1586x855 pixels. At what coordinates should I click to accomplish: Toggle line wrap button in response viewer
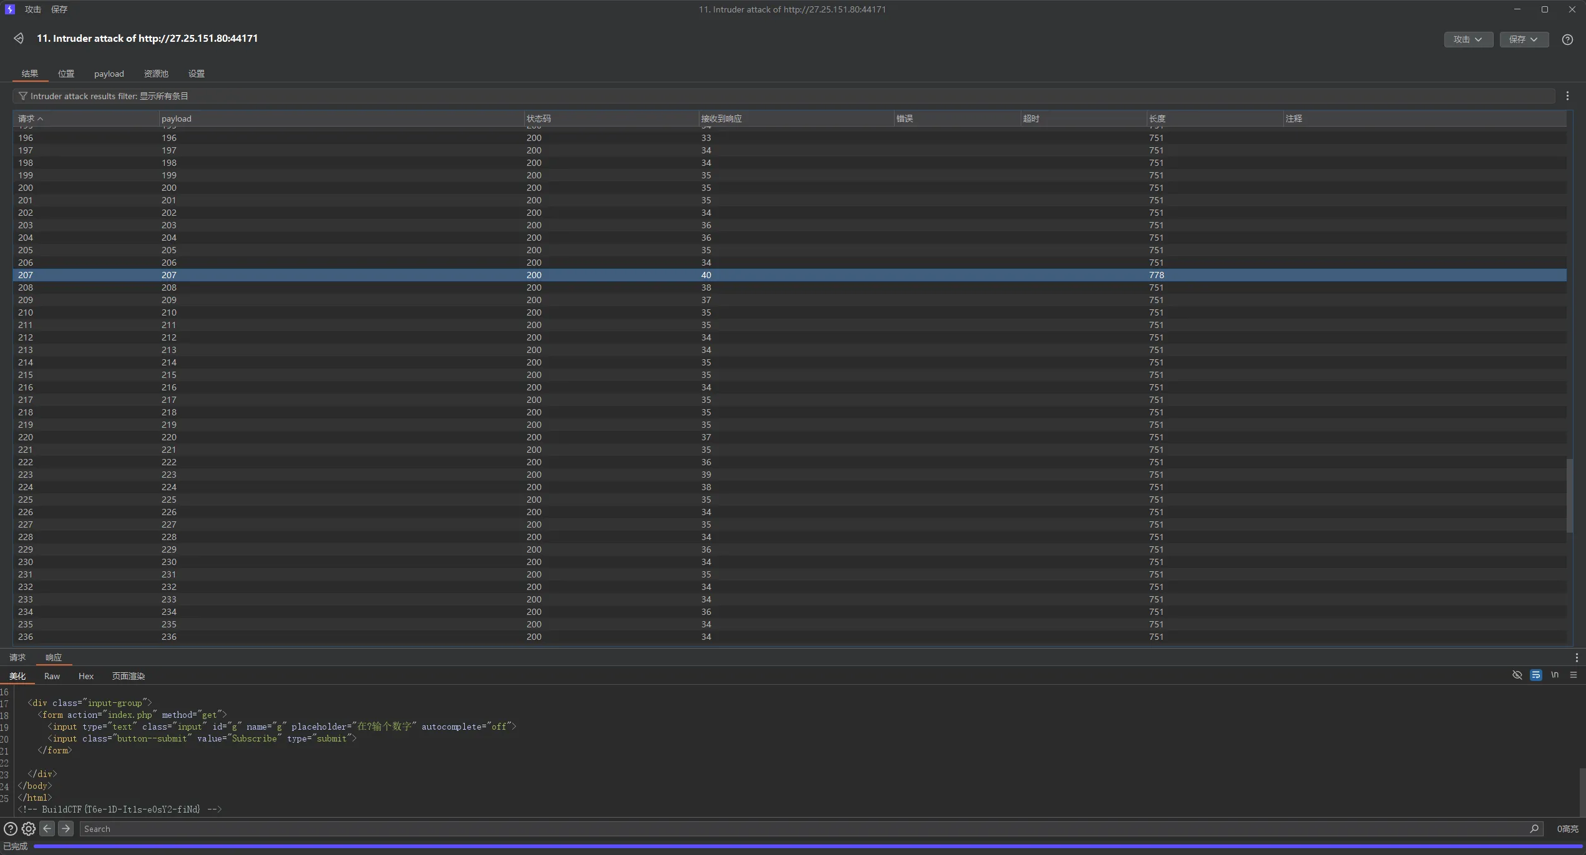(x=1536, y=675)
